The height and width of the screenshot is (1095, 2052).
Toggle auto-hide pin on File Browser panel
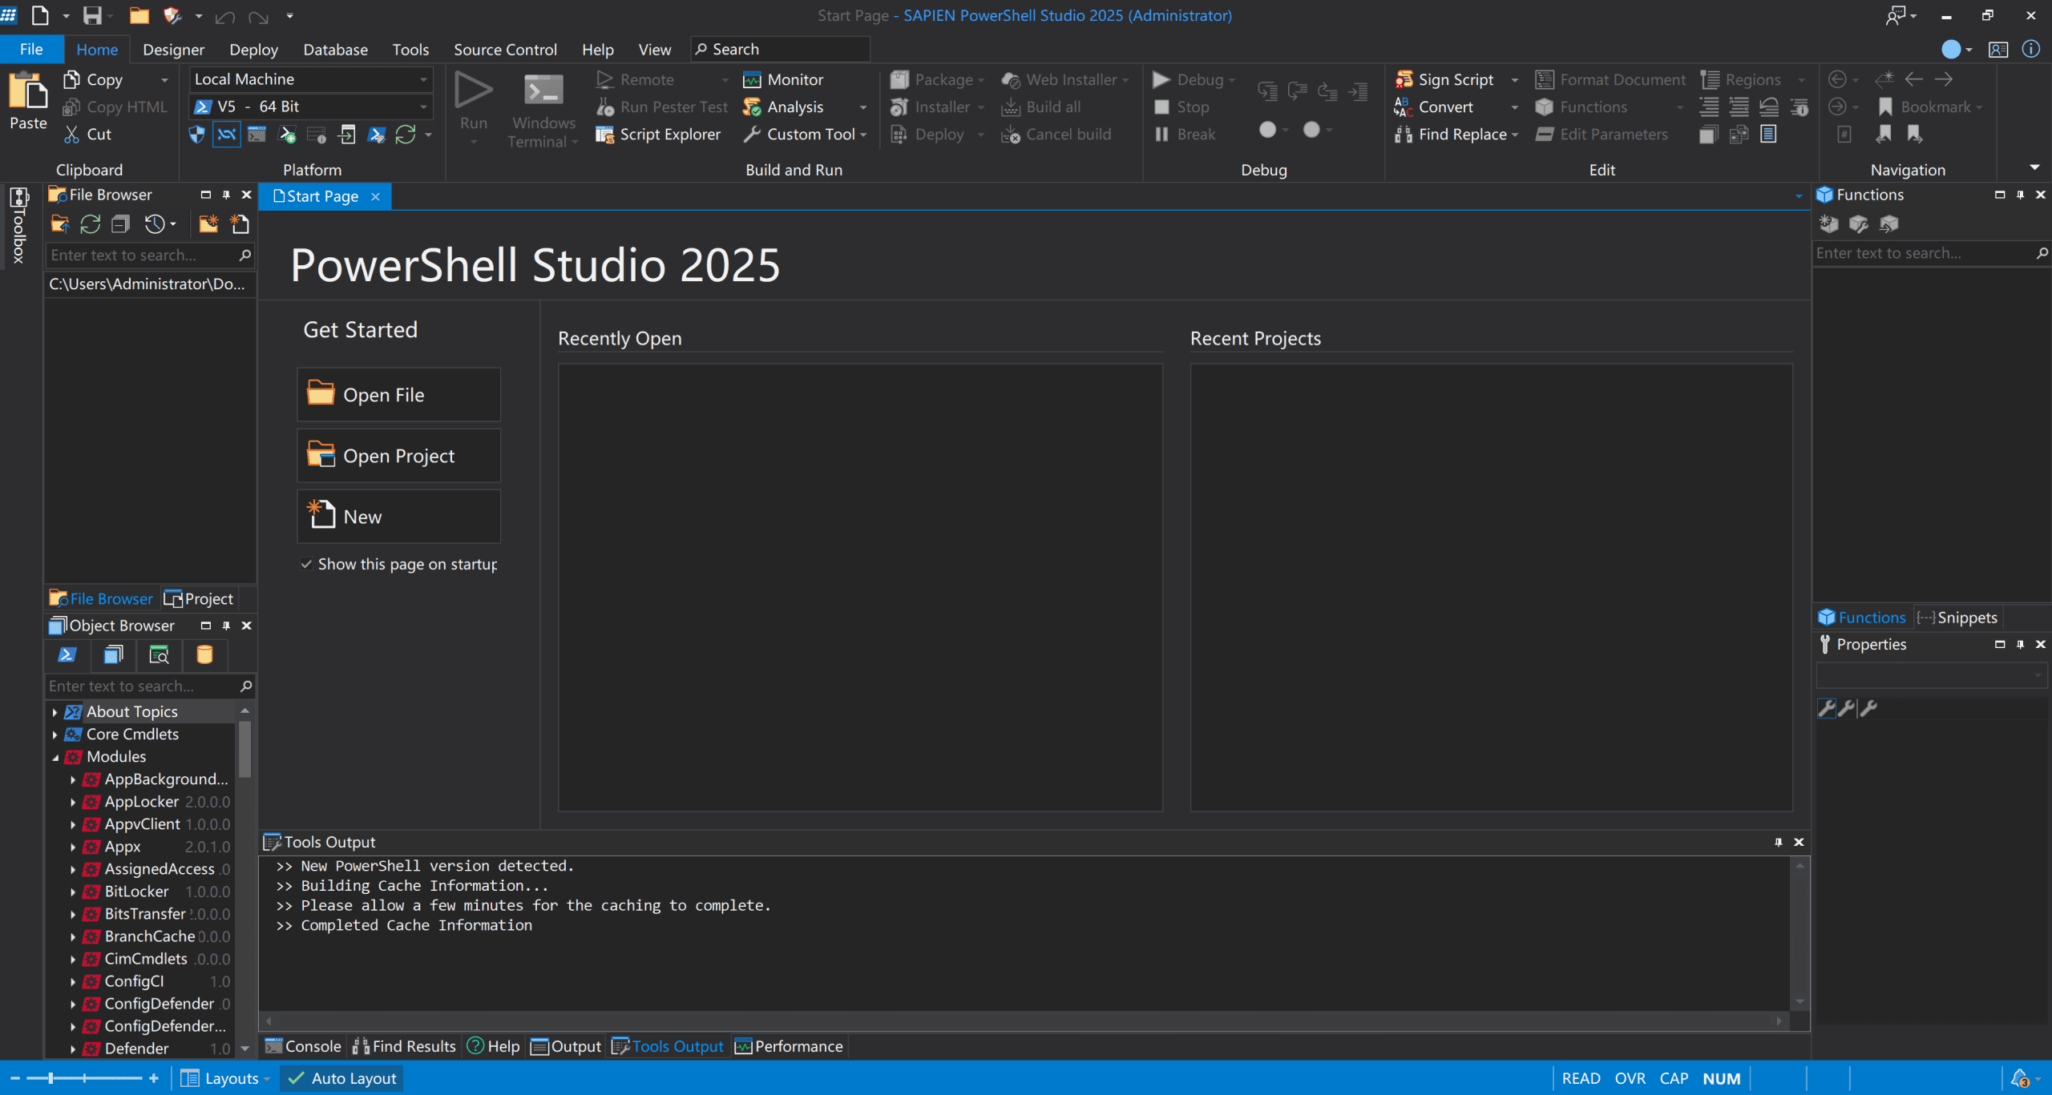[226, 195]
